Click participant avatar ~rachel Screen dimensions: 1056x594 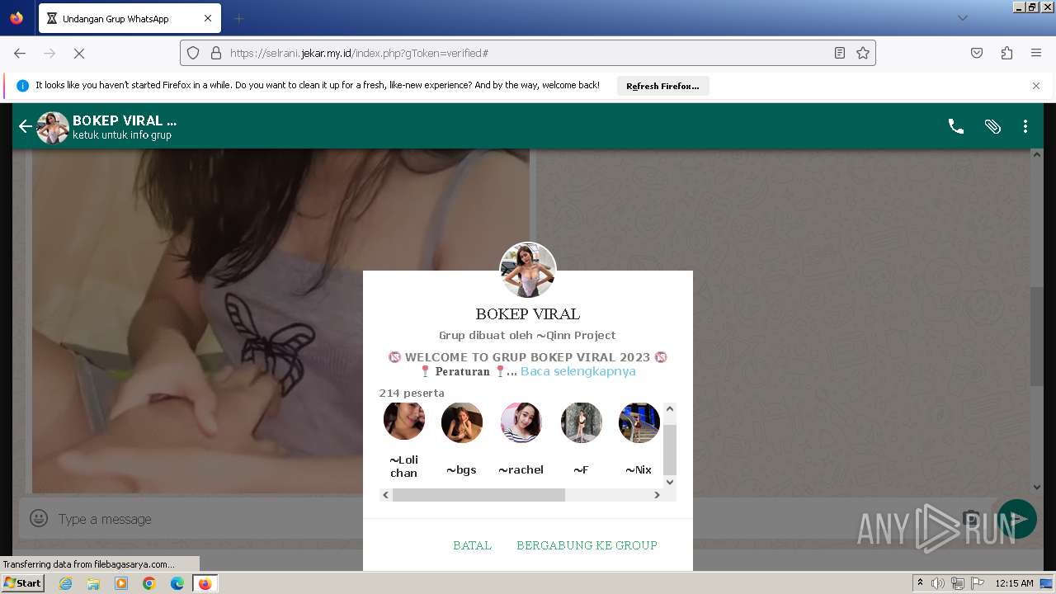(521, 422)
